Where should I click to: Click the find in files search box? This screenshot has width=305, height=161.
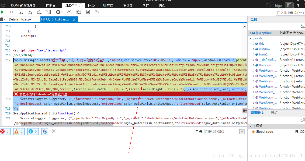(x=290, y=13)
